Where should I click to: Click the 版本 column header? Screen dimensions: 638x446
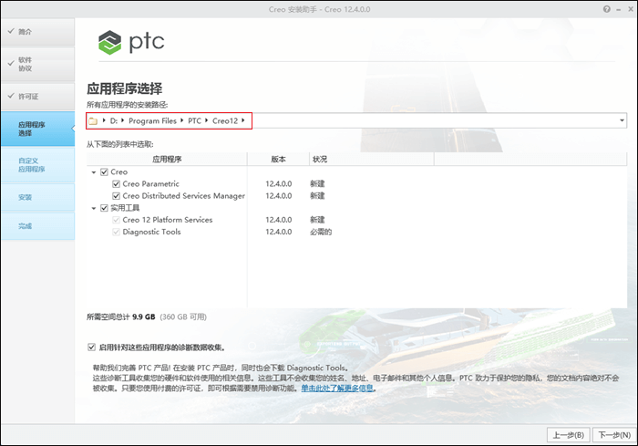coord(278,160)
